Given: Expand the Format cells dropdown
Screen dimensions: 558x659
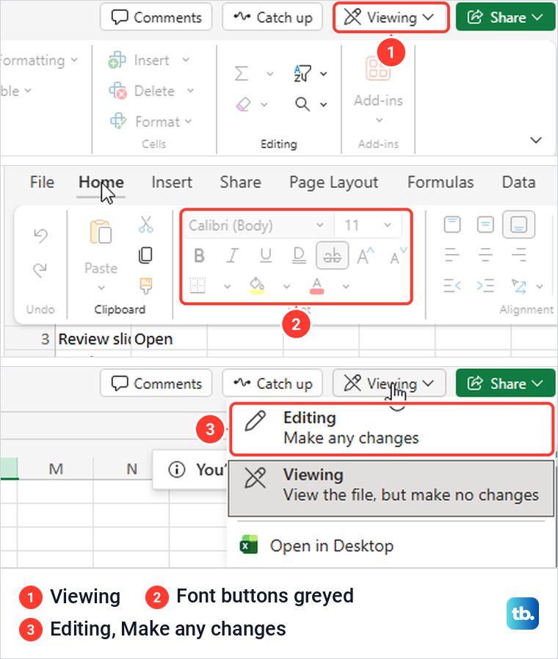Looking at the screenshot, I should tap(188, 122).
